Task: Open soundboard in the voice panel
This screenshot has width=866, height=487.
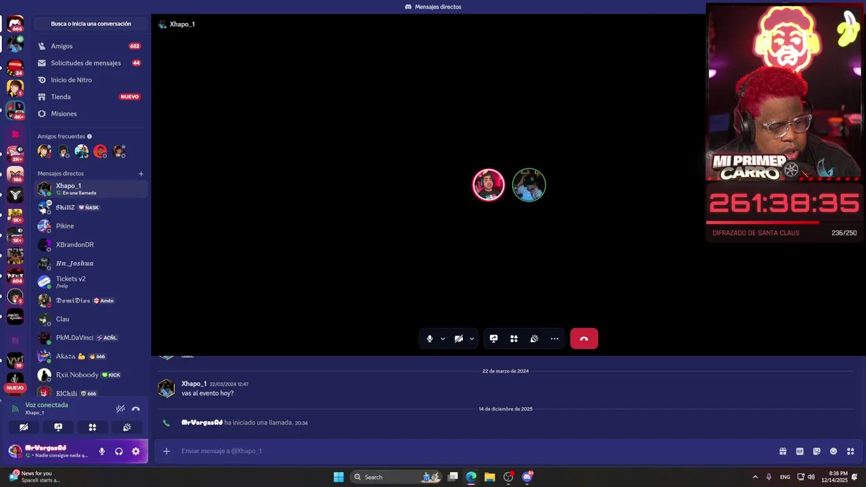Action: click(127, 427)
